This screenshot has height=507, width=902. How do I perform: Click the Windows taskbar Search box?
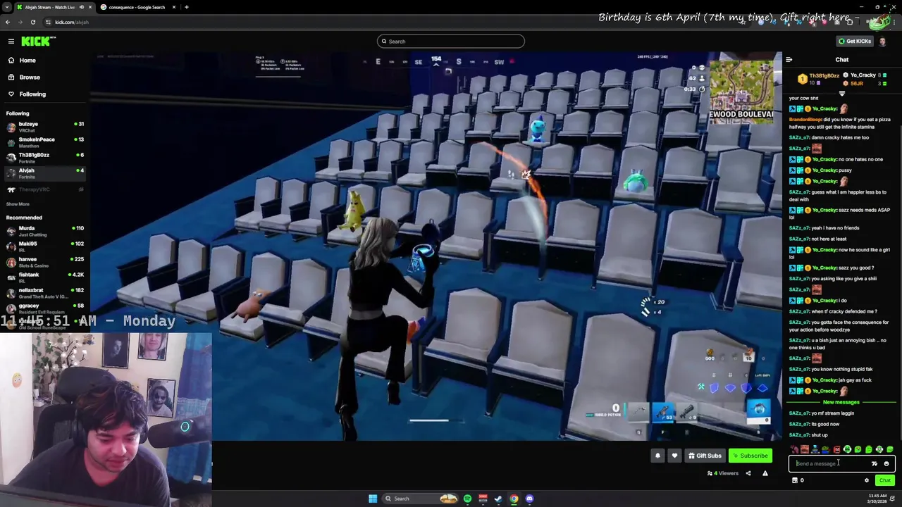pos(419,499)
